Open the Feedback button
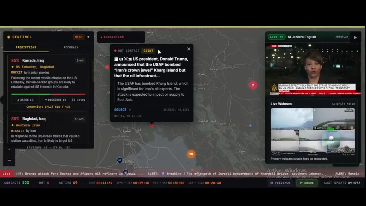The width and height of the screenshot is (366, 206). (280, 183)
